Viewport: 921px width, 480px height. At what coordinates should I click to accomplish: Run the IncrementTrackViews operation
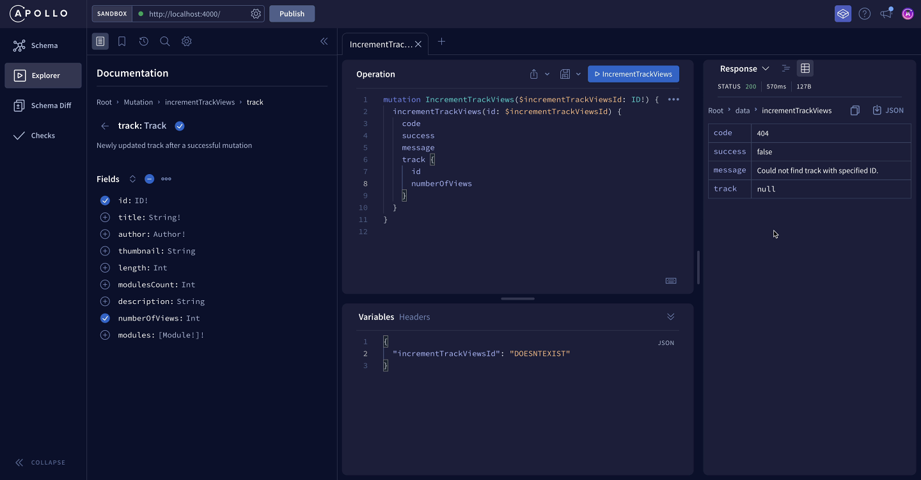point(633,74)
